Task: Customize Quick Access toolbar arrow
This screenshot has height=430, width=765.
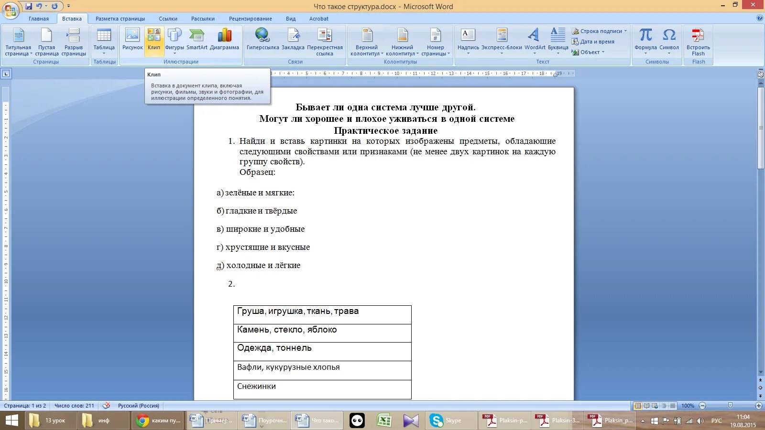Action: 68,6
